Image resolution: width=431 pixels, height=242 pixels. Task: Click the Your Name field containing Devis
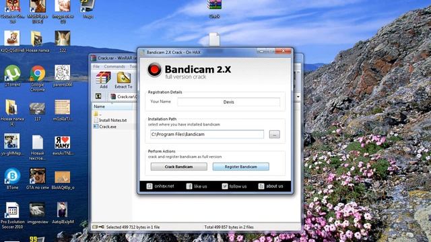229,102
